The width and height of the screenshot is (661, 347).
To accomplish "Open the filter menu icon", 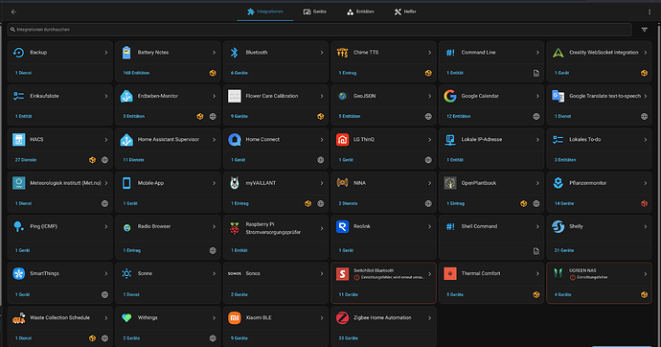I will 644,30.
